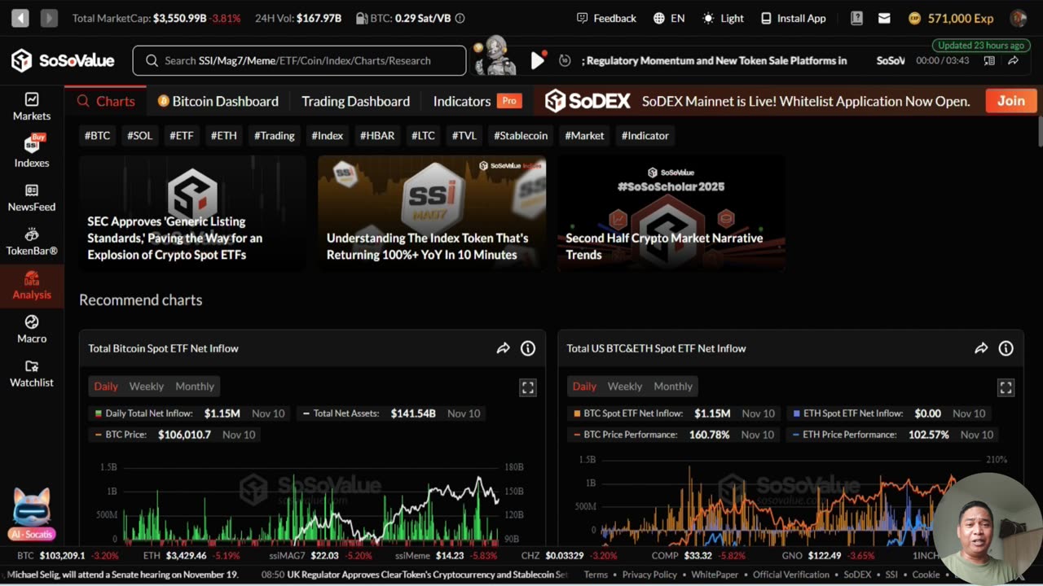Open the help guide book icon

point(856,18)
